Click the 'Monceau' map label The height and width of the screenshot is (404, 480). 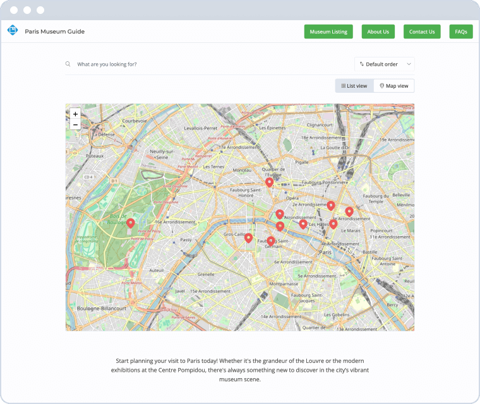coord(242,170)
